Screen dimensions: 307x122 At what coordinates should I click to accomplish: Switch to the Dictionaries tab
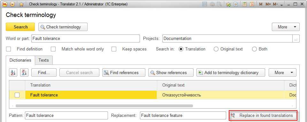click(20, 60)
